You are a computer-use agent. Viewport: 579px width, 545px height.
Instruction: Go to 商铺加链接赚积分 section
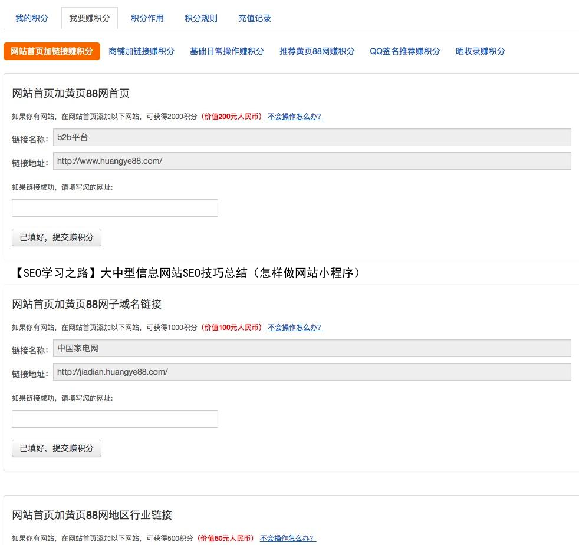pyautogui.click(x=142, y=51)
